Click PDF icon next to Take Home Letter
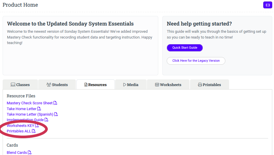 point(39,109)
